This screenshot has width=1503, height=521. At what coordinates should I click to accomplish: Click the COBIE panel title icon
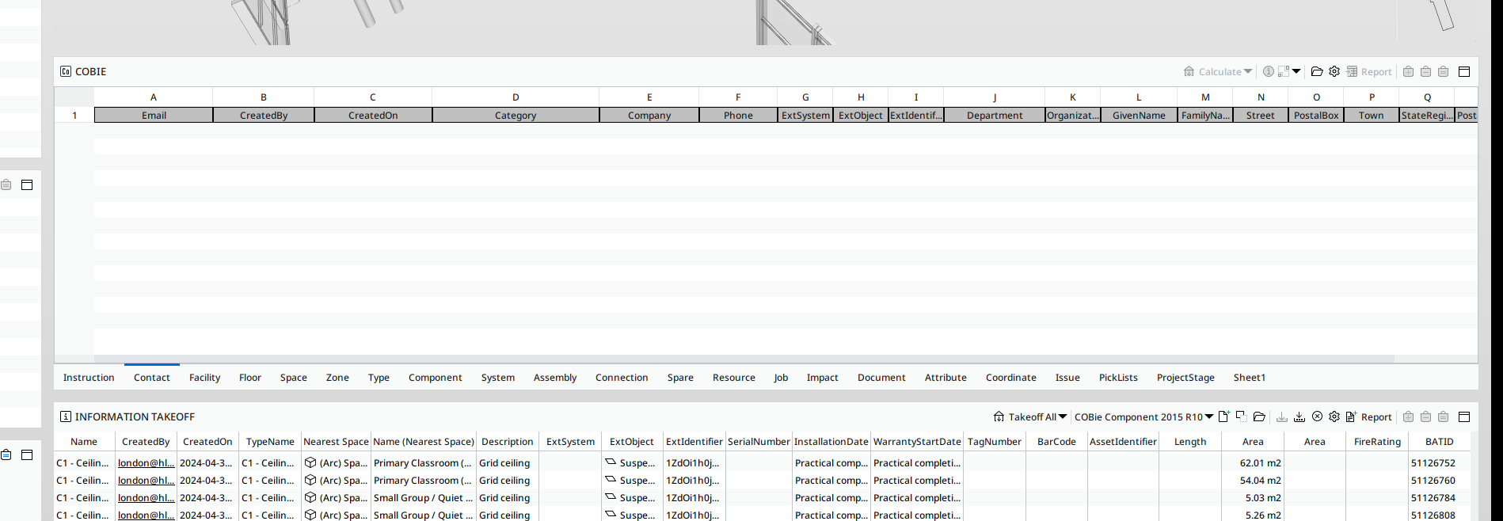tap(66, 71)
